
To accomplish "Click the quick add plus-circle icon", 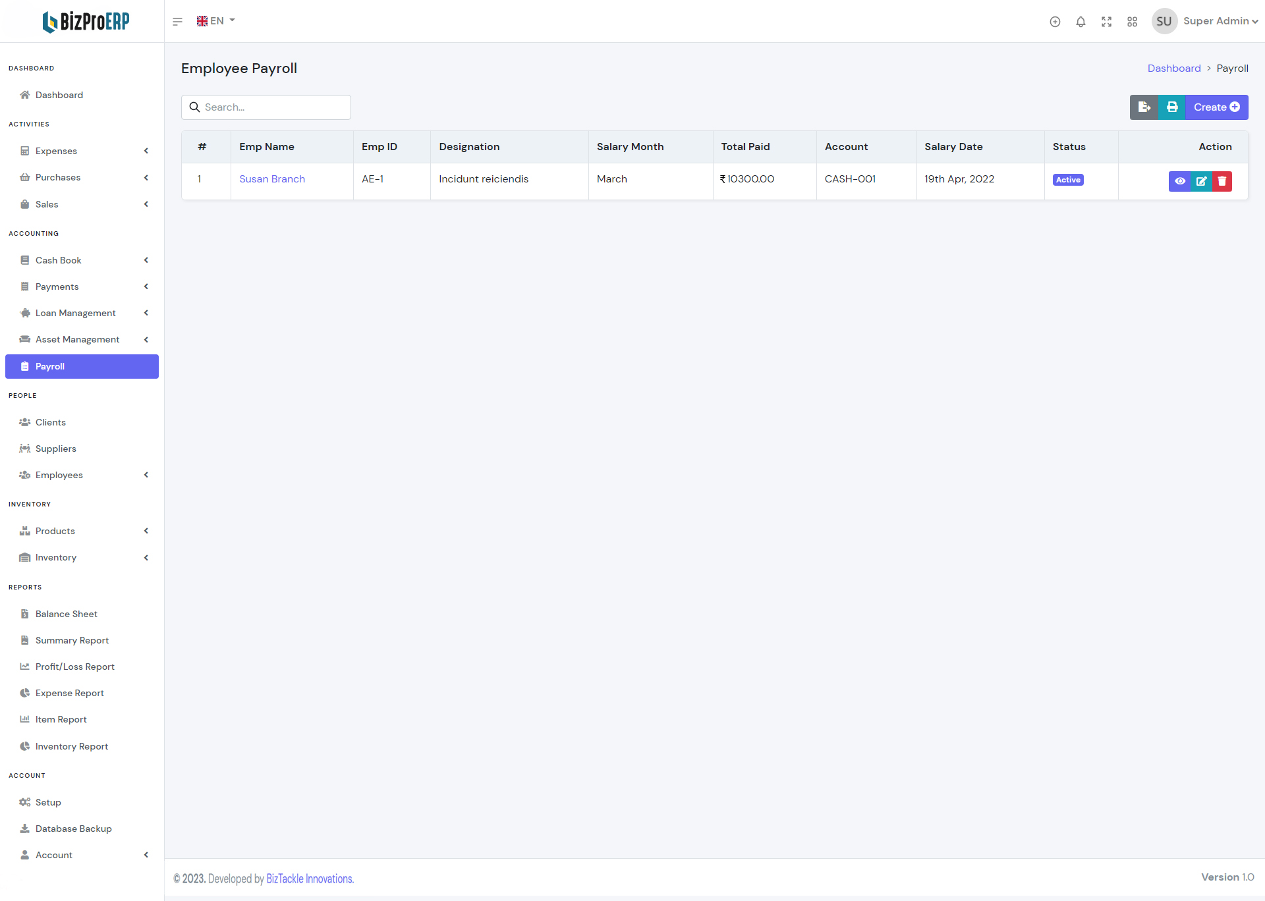I will 1055,22.
